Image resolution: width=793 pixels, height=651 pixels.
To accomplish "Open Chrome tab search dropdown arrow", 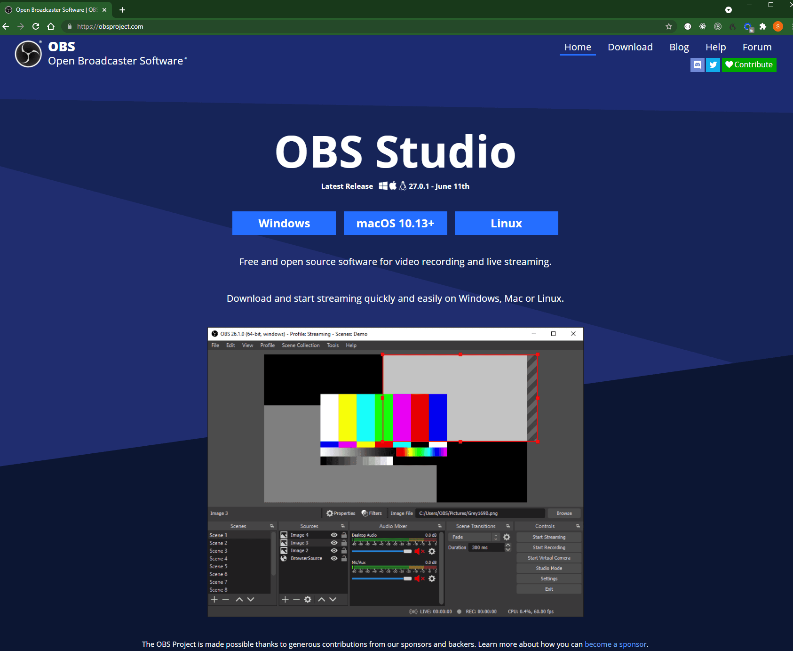I will click(729, 10).
